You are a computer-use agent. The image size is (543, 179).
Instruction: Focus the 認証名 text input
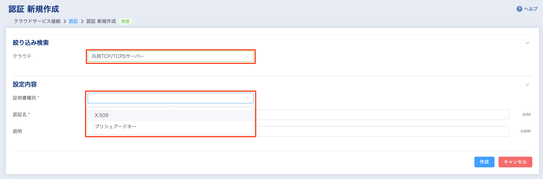[x=381, y=115]
